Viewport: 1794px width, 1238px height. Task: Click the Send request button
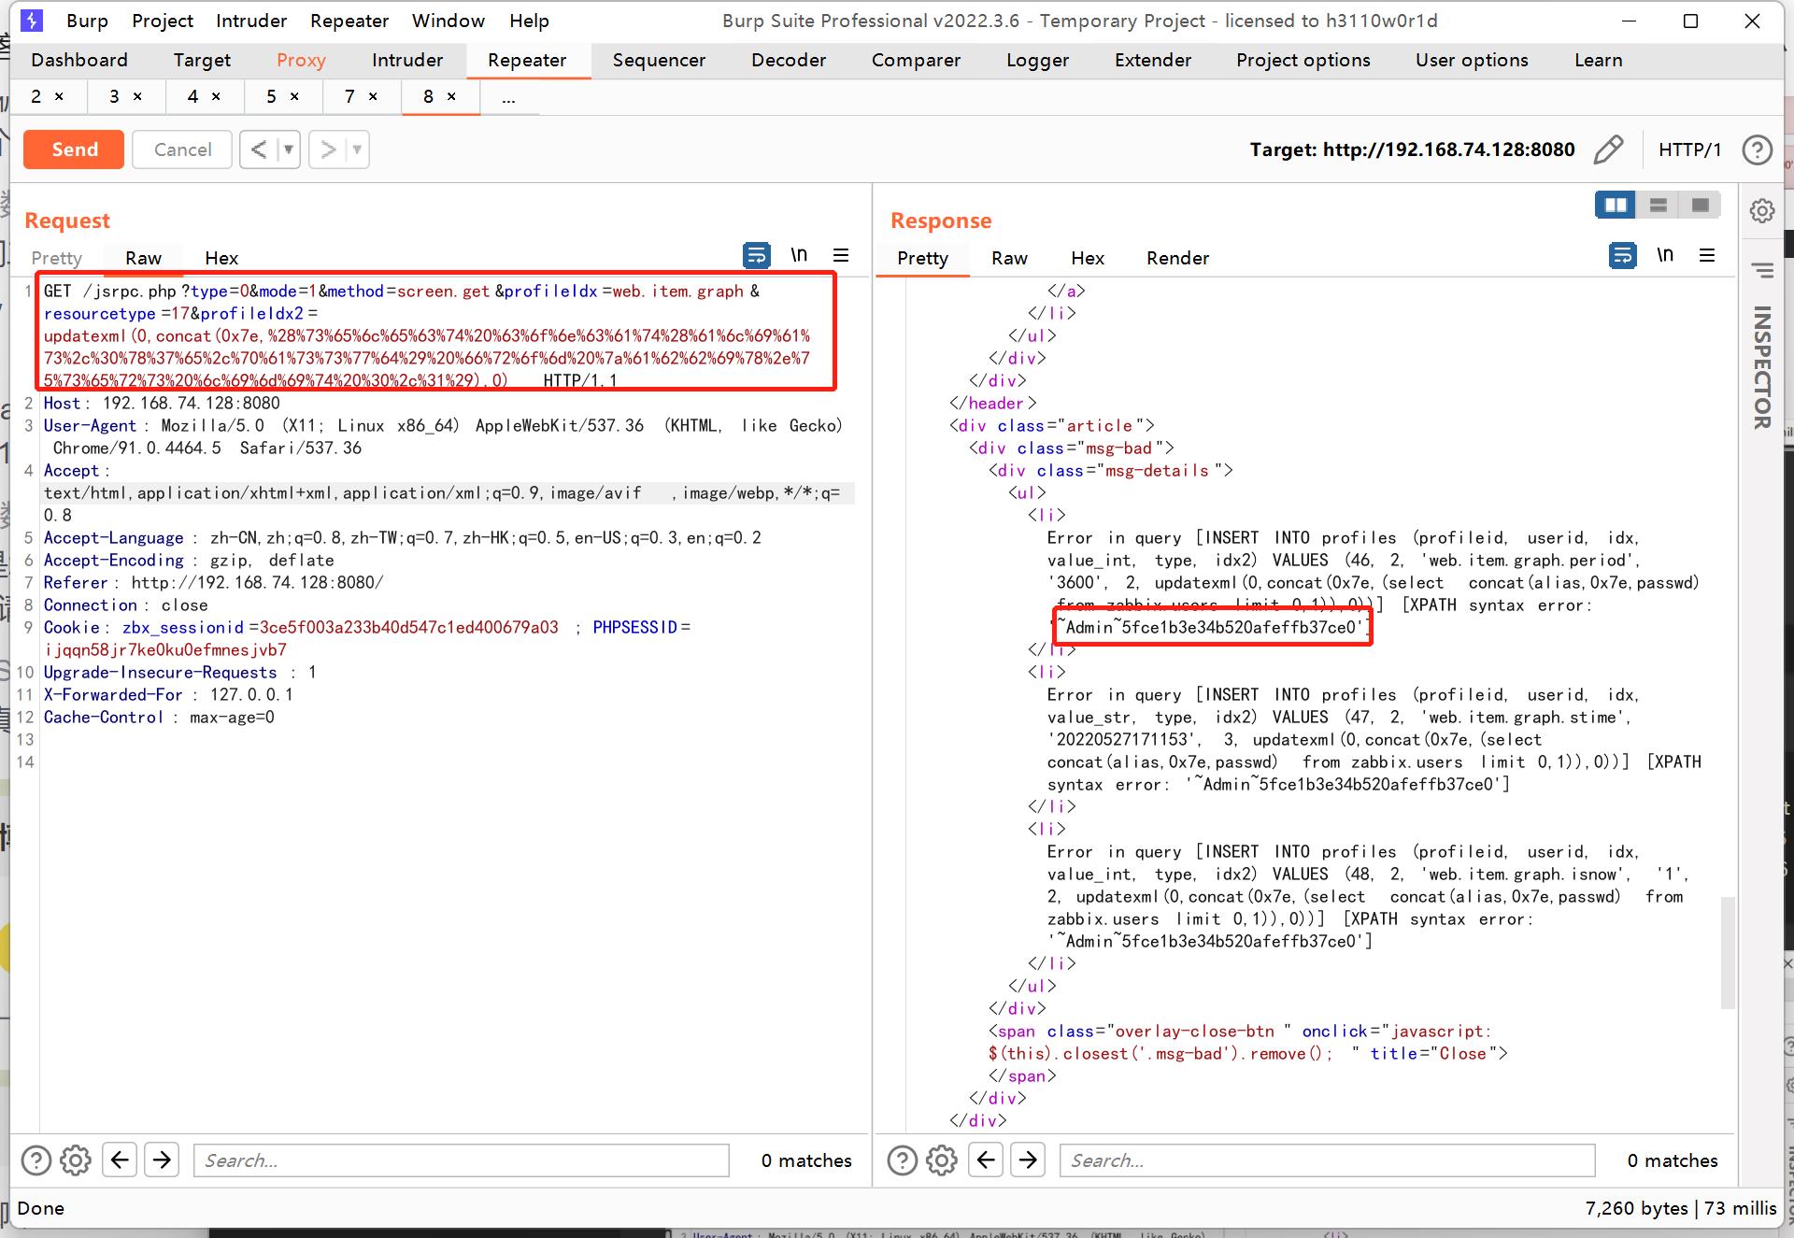(x=74, y=149)
